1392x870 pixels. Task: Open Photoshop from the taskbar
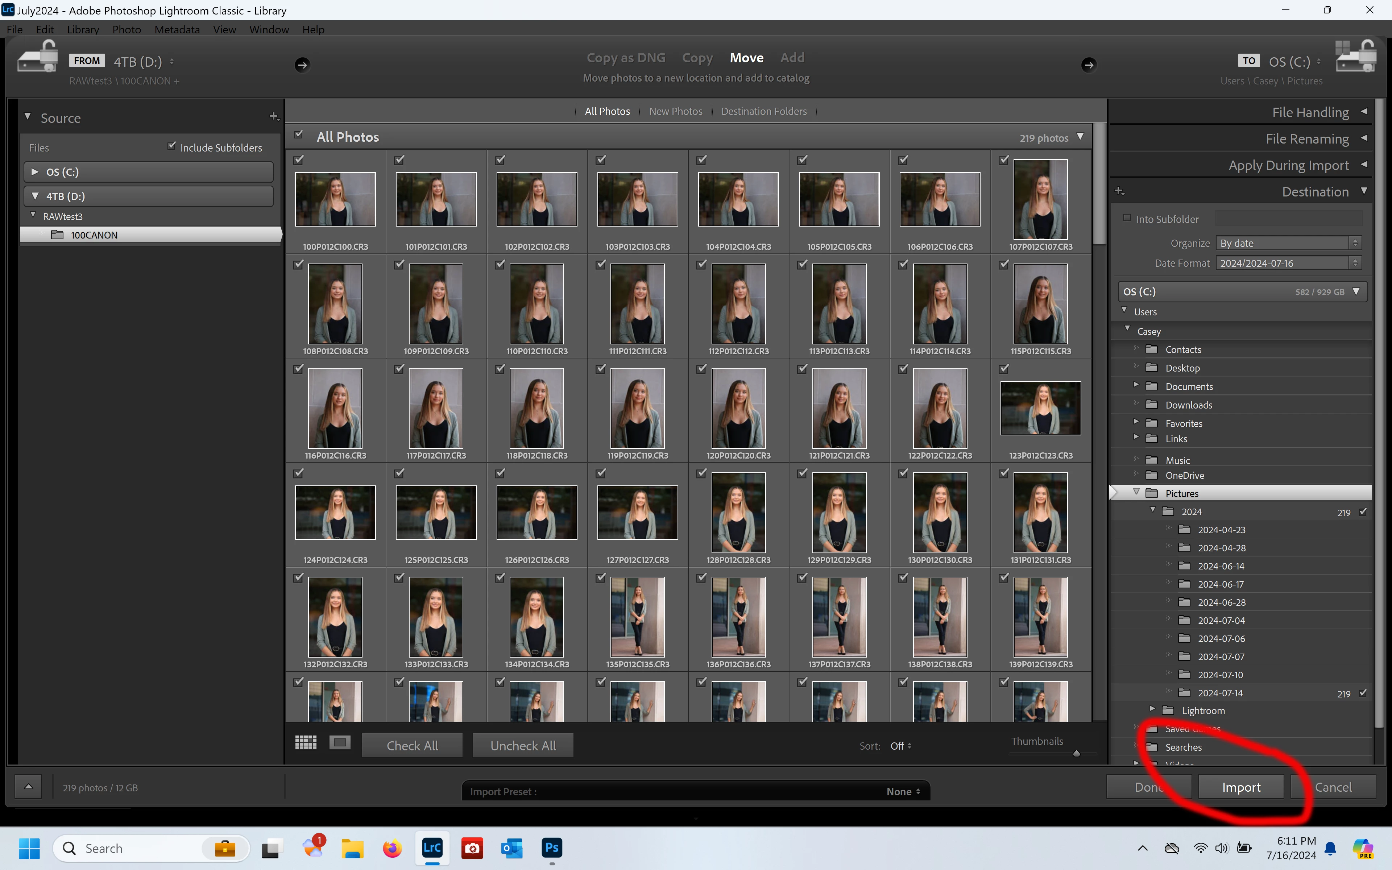551,848
